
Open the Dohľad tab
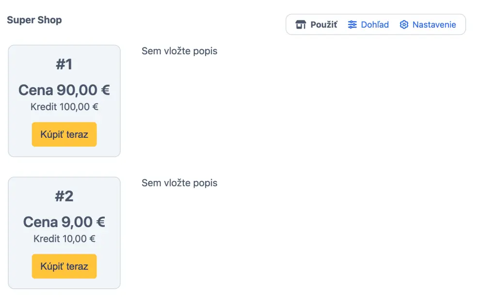click(x=375, y=25)
